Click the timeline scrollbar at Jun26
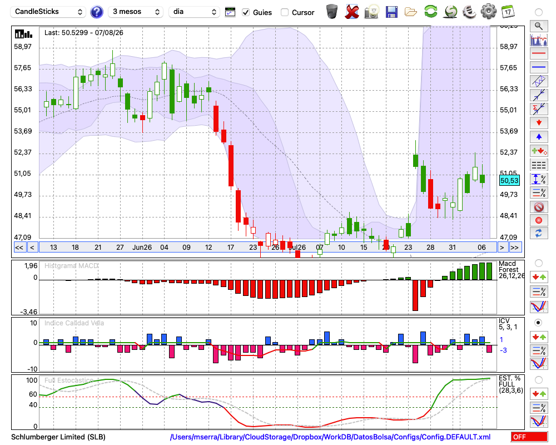Viewport: 556px width, 445px height. (x=142, y=248)
